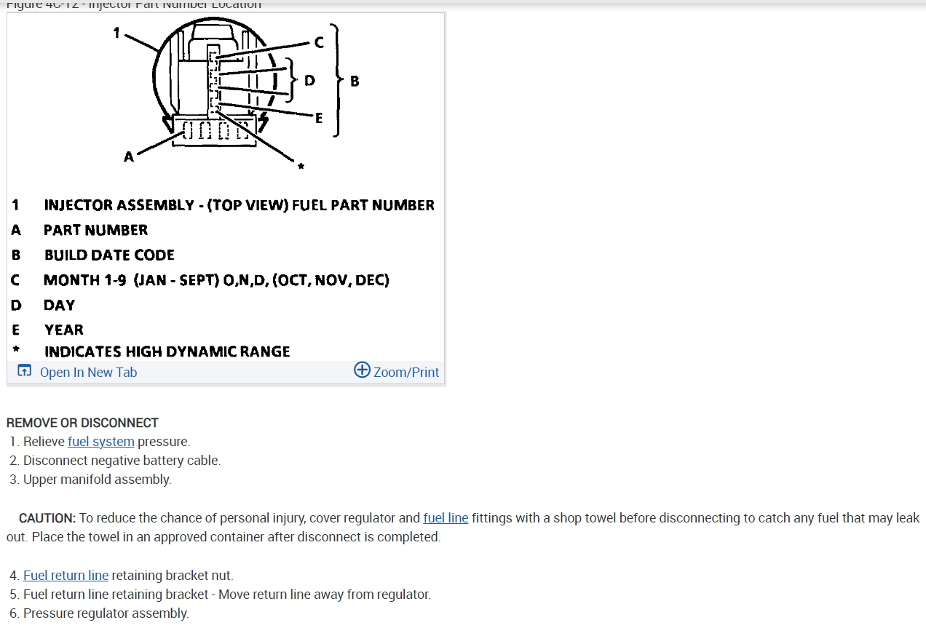
Task: Click the 'Pressure regulator assembly' step text
Action: 106,613
